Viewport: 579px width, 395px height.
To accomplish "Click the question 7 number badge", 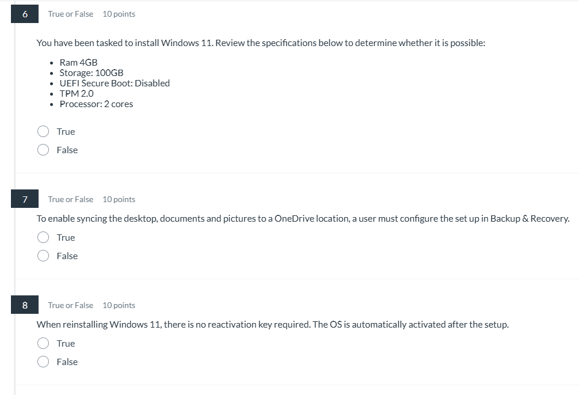I will point(25,199).
